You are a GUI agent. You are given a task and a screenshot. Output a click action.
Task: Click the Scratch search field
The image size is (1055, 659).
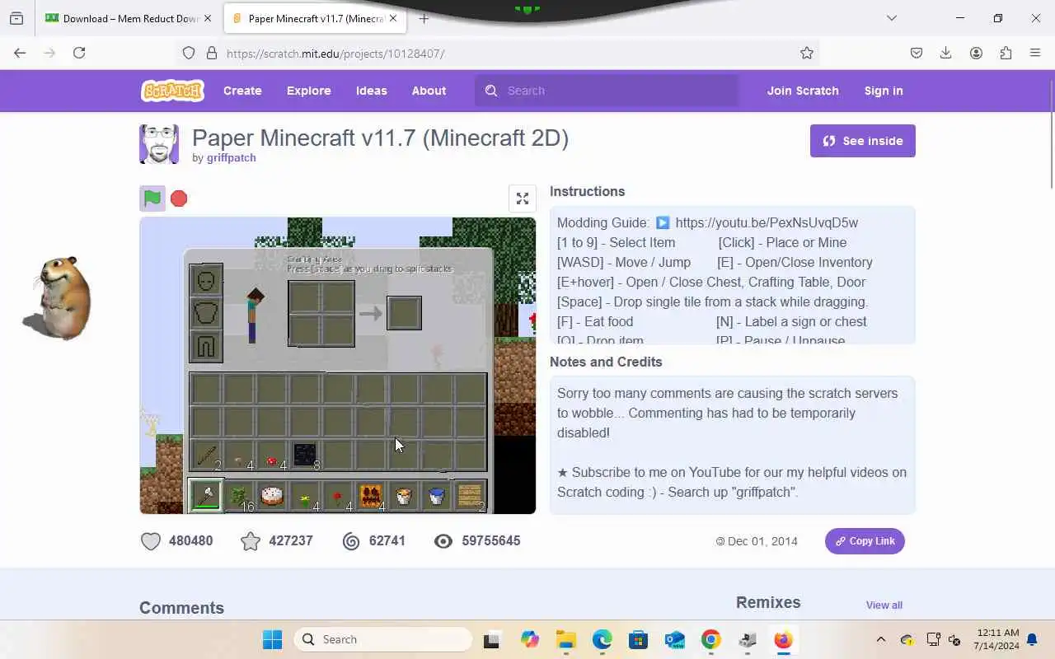pos(607,91)
